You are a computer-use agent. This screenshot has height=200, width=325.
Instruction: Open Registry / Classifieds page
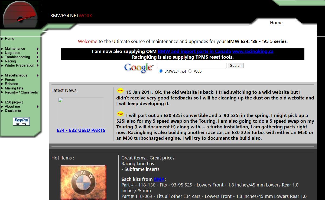point(21,92)
